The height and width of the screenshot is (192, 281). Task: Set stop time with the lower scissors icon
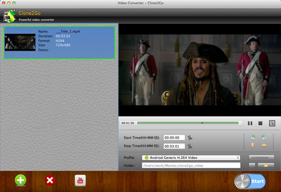coord(190,146)
